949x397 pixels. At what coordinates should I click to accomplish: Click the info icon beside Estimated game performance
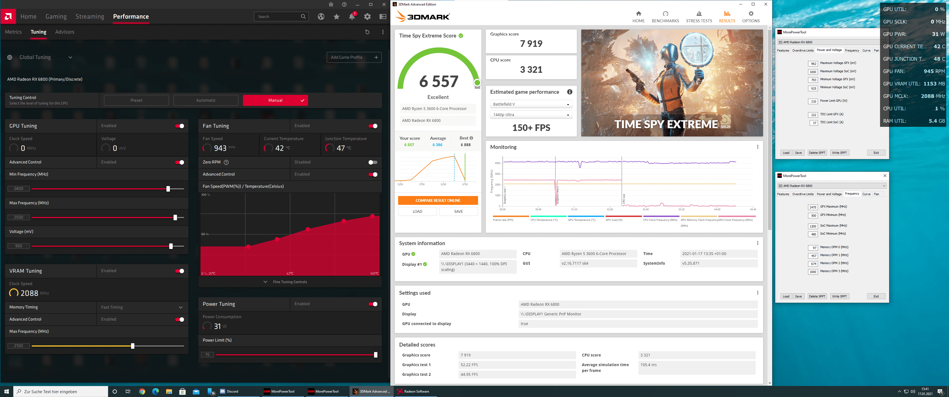pyautogui.click(x=570, y=92)
